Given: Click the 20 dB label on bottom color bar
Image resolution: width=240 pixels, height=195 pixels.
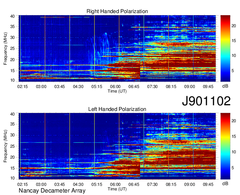Looking at the screenshot, I should [234, 121].
